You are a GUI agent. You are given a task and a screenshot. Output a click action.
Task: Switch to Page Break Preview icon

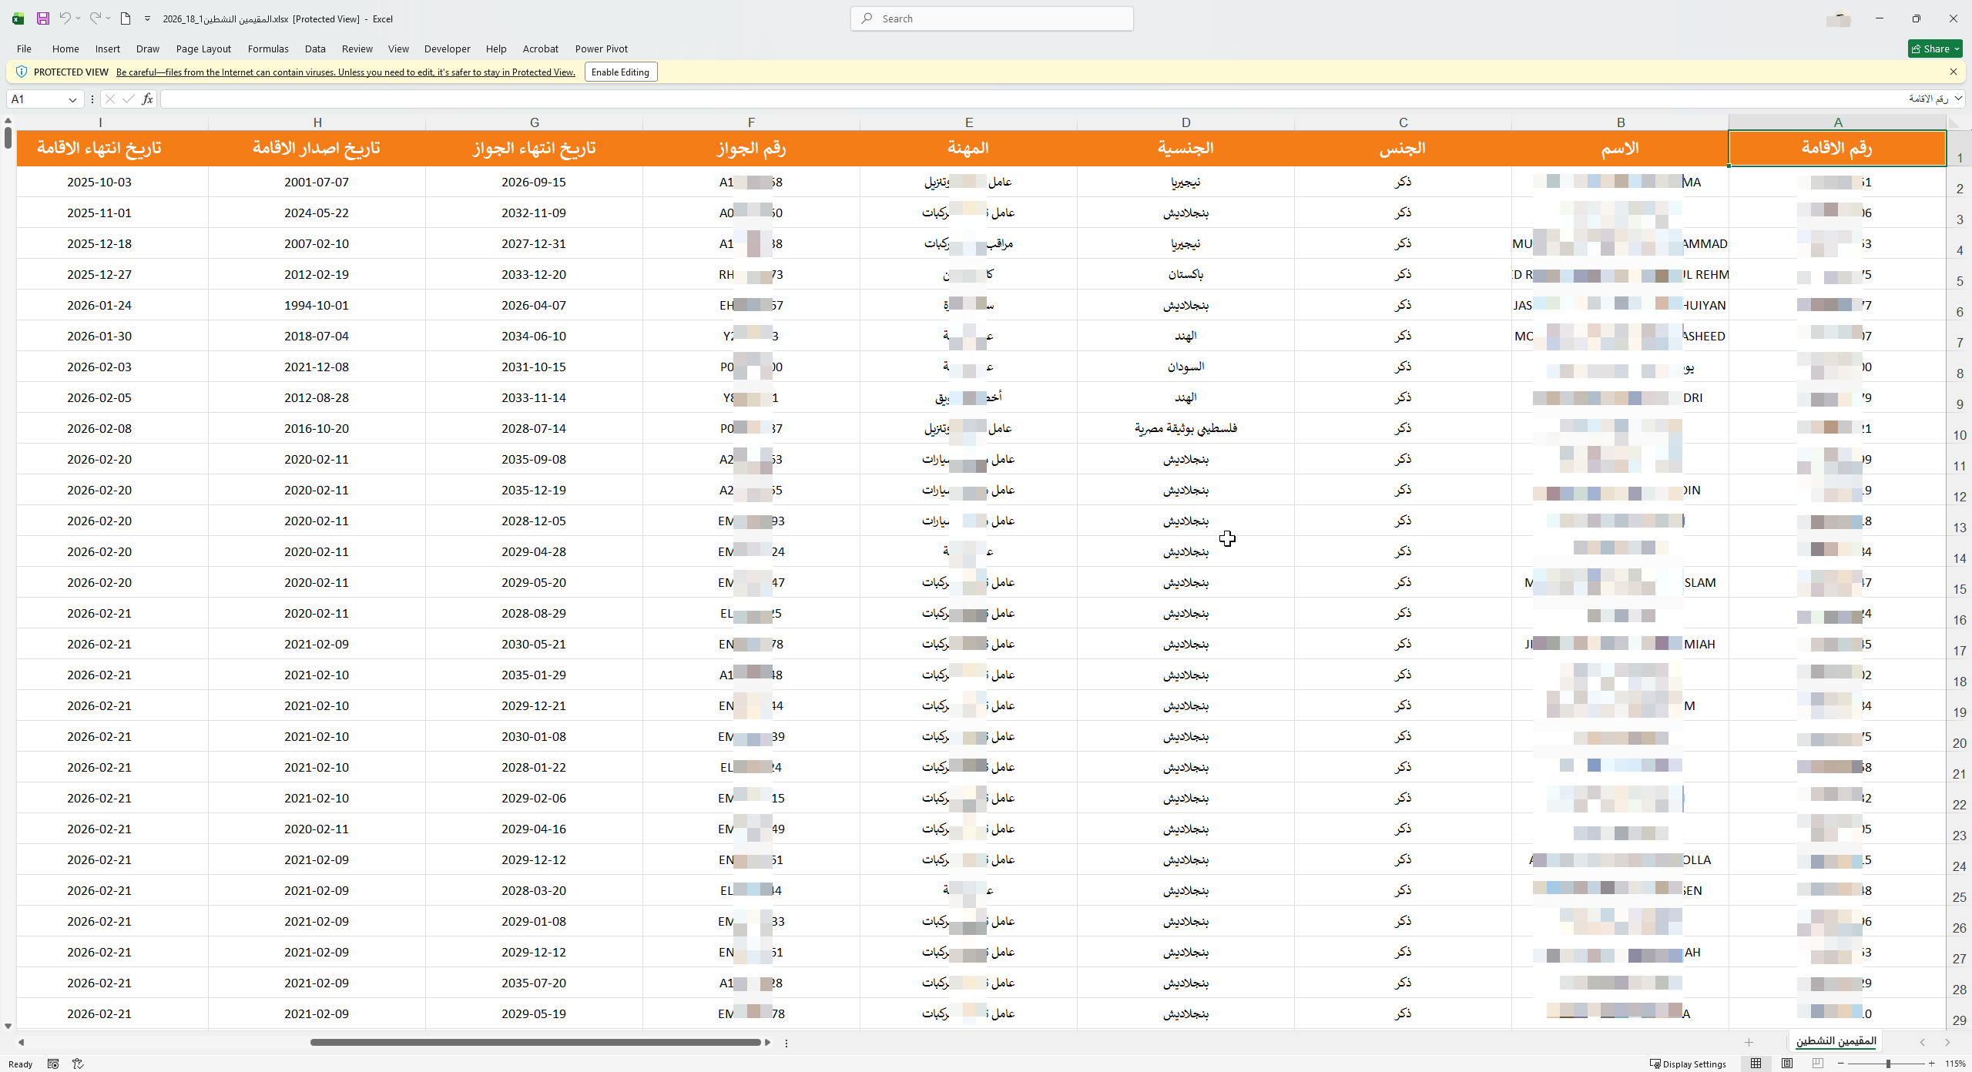click(1818, 1064)
